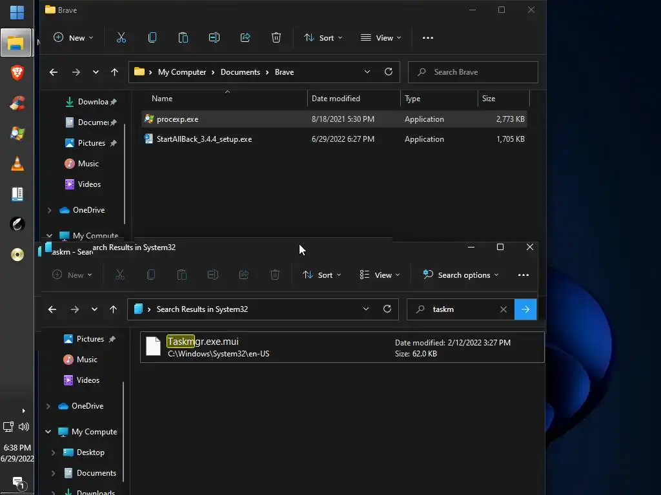This screenshot has width=661, height=495.
Task: Click speaker volume tray icon
Action: pos(24,427)
